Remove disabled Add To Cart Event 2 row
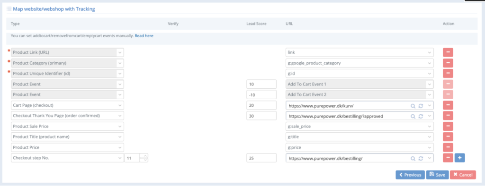 (x=448, y=95)
